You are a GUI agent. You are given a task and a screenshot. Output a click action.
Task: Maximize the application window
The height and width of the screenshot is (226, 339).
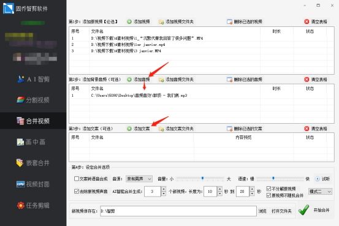(318, 6)
